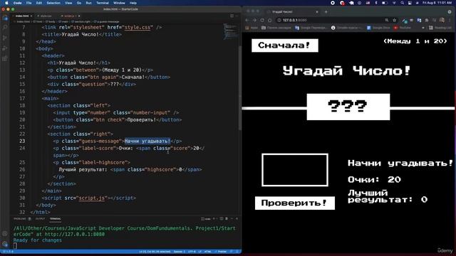This screenshot has height=256, width=456.
Task: Open the YouTube bookmark
Action: pos(402,28)
